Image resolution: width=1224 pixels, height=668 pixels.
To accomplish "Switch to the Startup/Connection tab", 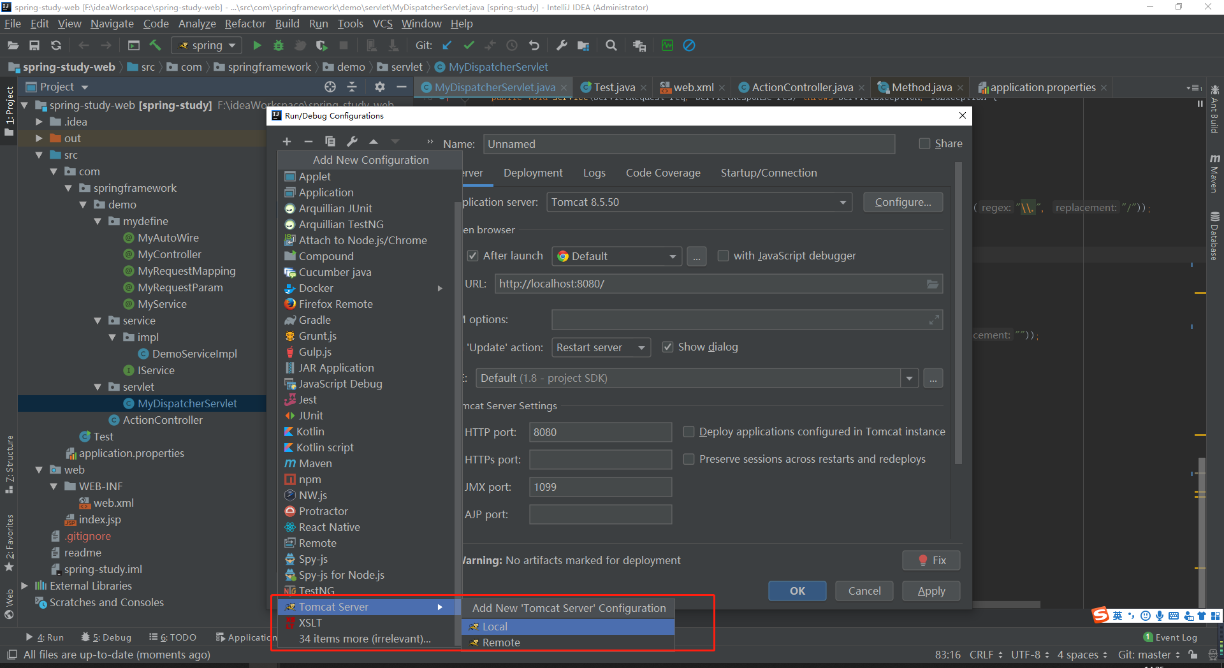I will 769,173.
